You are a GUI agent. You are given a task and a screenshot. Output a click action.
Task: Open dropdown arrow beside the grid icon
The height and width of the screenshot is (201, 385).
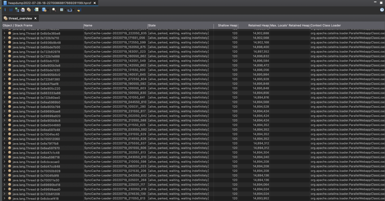[x=65, y=10]
